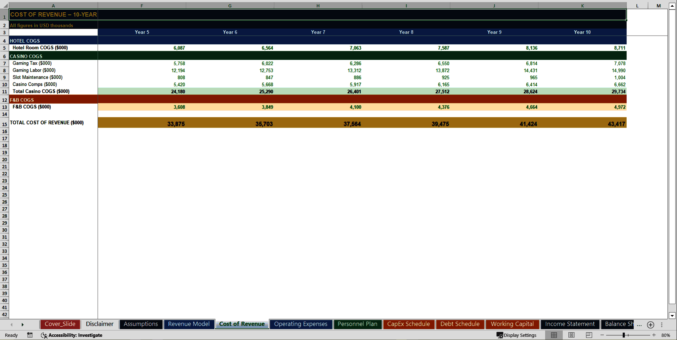Click the macro recording icon near Ready
Image resolution: width=677 pixels, height=340 pixels.
30,335
